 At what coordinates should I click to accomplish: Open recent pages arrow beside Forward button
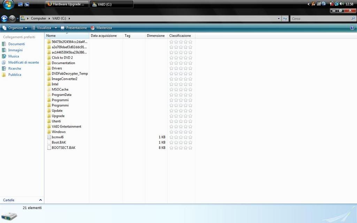click(x=17, y=18)
